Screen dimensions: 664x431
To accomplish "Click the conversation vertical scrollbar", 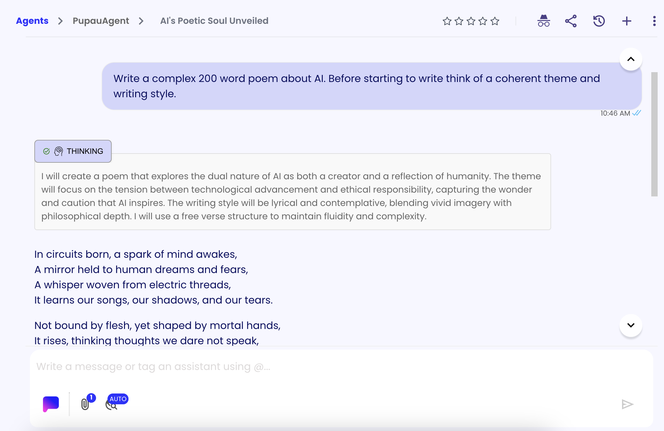I will tap(654, 134).
